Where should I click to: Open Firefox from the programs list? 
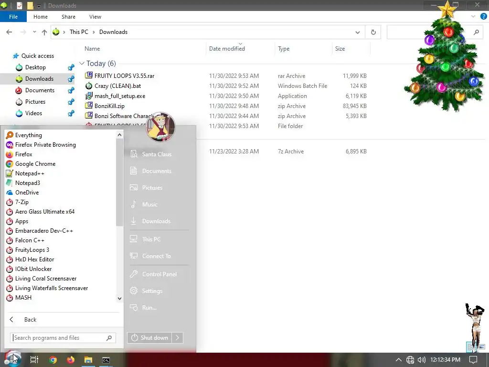19,154
